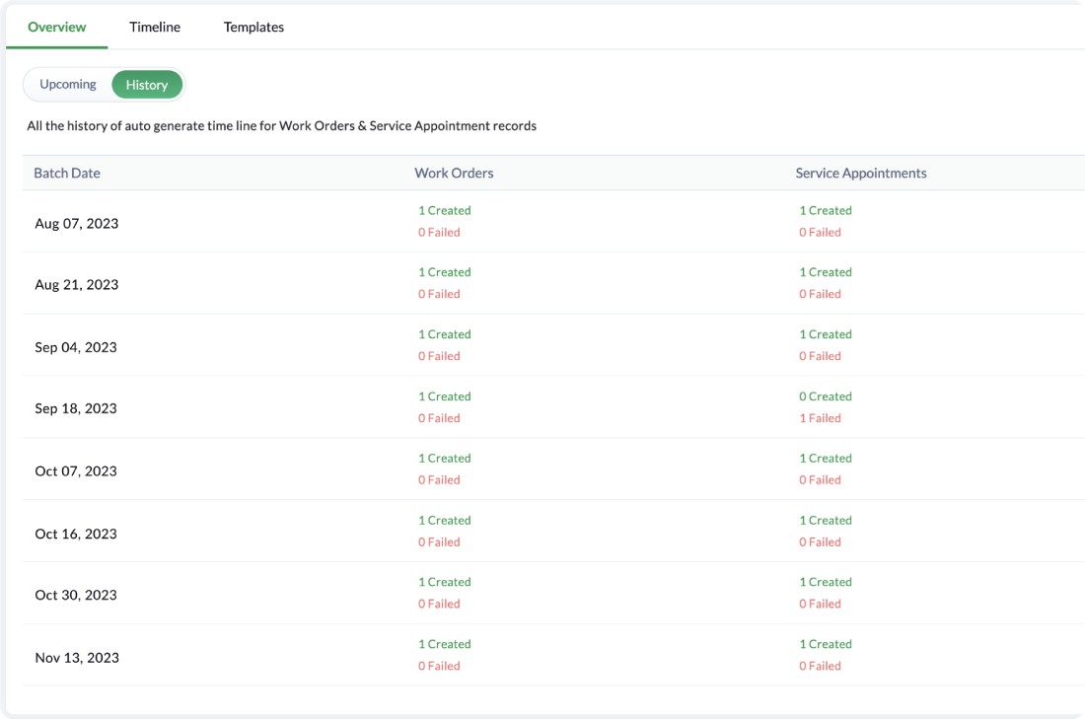Click the Batch Date column header
The height and width of the screenshot is (719, 1085).
pyautogui.click(x=67, y=173)
